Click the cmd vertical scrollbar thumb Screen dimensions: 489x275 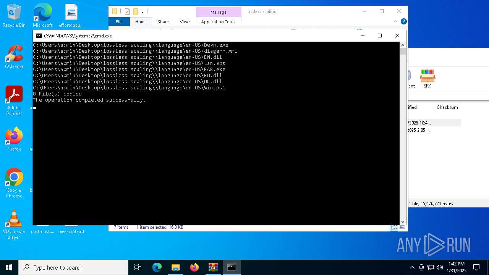403,51
